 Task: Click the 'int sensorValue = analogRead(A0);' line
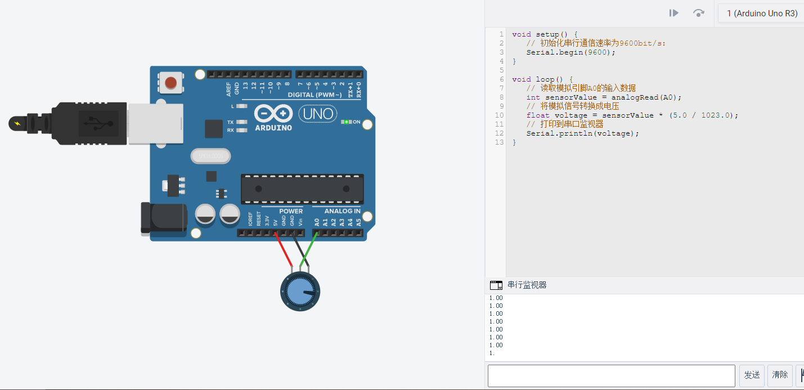click(604, 97)
